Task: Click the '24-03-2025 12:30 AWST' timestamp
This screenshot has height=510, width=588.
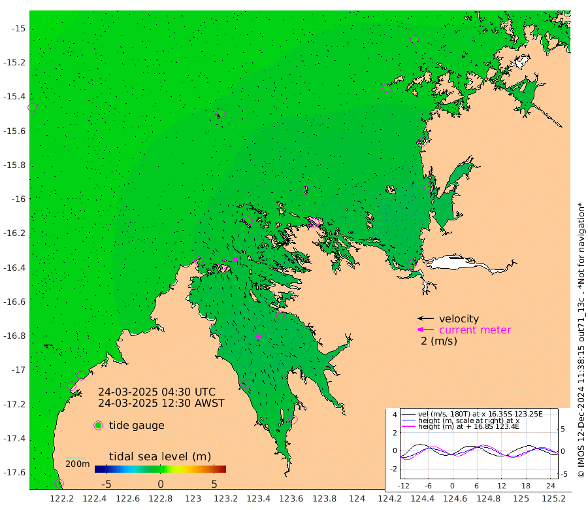Action: [x=161, y=403]
